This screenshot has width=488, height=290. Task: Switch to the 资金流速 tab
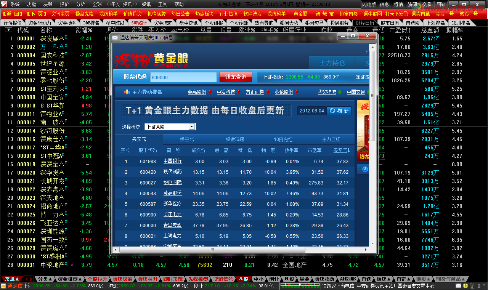click(235, 139)
